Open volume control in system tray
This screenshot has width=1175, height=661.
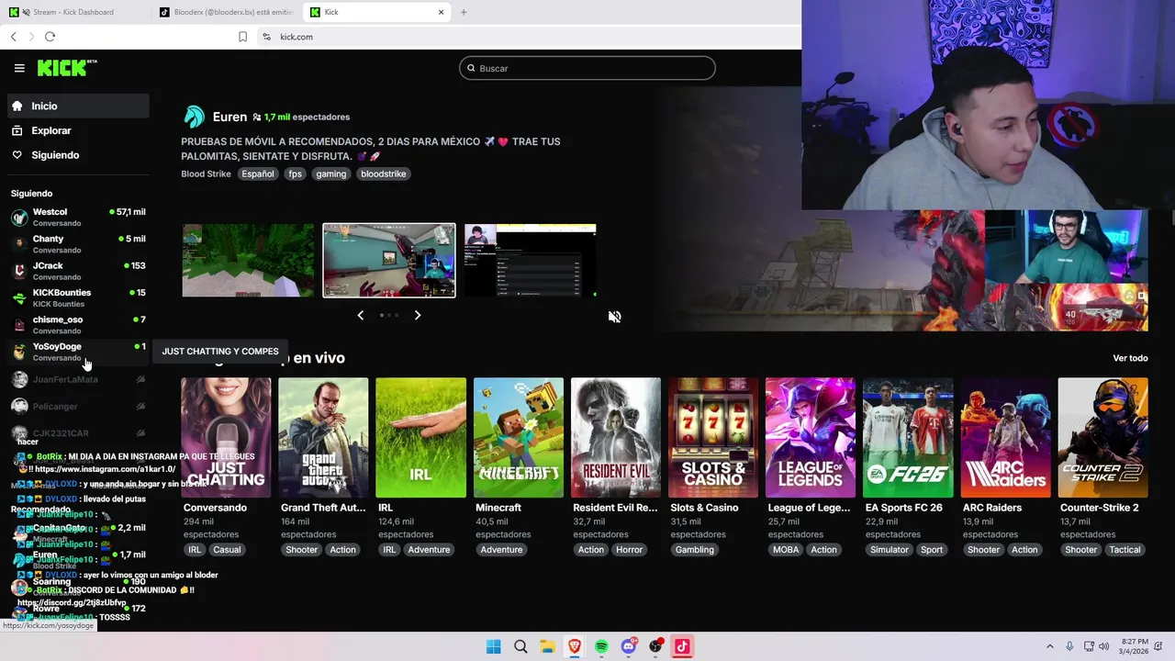1103,646
